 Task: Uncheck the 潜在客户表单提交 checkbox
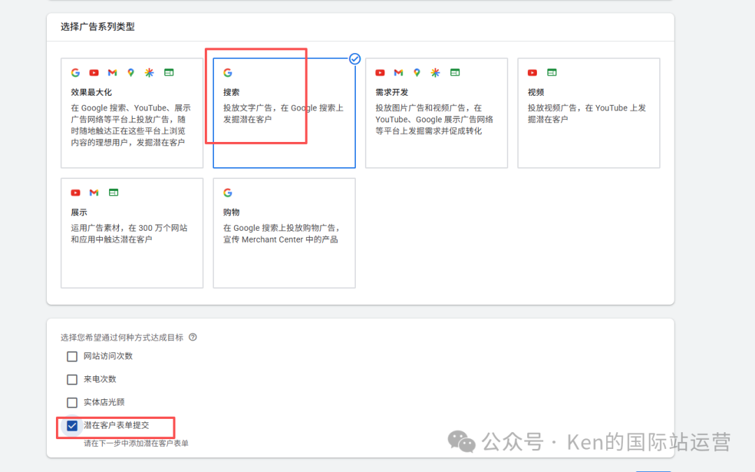[x=72, y=426]
